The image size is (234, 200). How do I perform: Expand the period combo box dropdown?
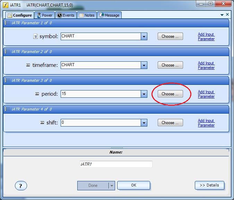(144, 94)
